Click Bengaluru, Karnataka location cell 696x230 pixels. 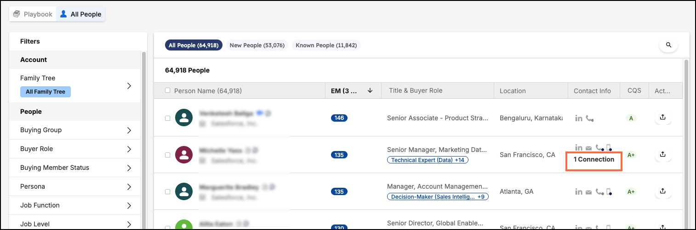(531, 118)
